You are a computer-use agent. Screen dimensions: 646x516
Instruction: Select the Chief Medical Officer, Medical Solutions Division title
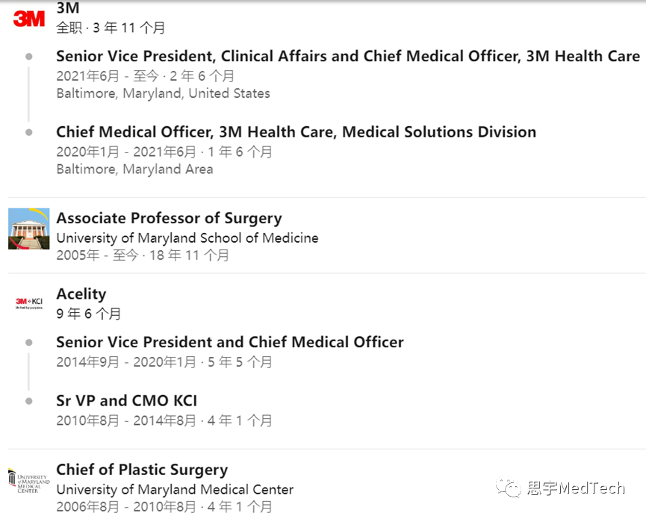[296, 131]
